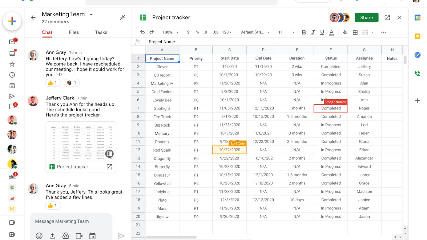
Task: Open the Project tracker attachment in a new window
Action: point(109,167)
